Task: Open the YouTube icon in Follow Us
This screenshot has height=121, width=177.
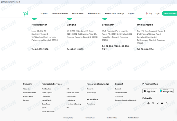Action: click(x=162, y=103)
